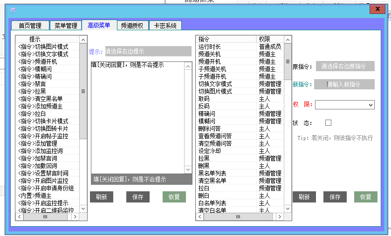Click 指令 table scroll-left arrow
The width and height of the screenshot is (391, 236).
pos(200,216)
